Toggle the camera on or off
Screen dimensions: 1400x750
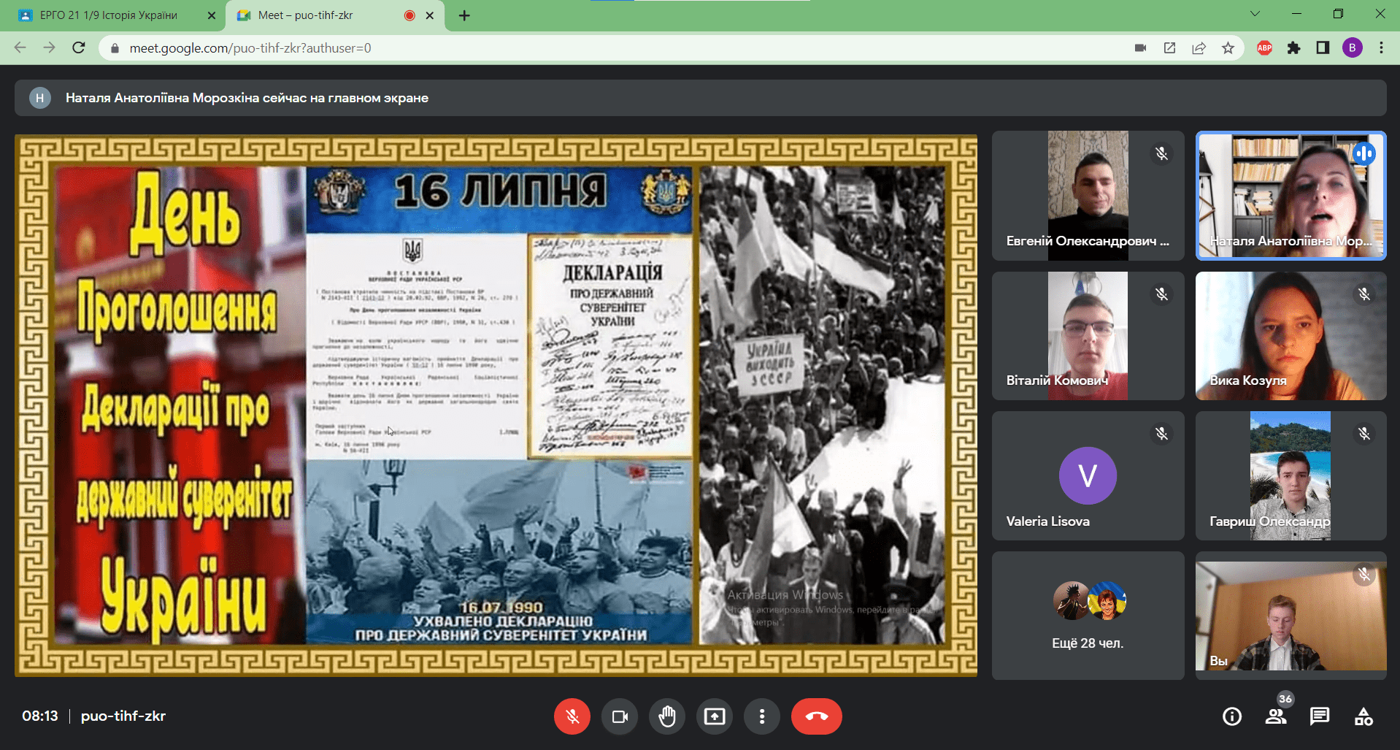[x=620, y=716]
